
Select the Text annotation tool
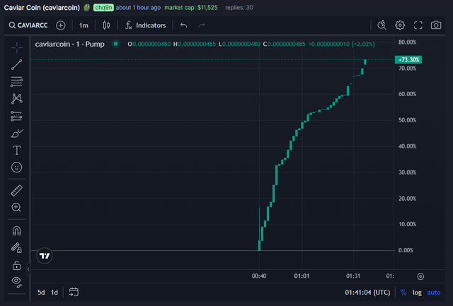pyautogui.click(x=17, y=150)
